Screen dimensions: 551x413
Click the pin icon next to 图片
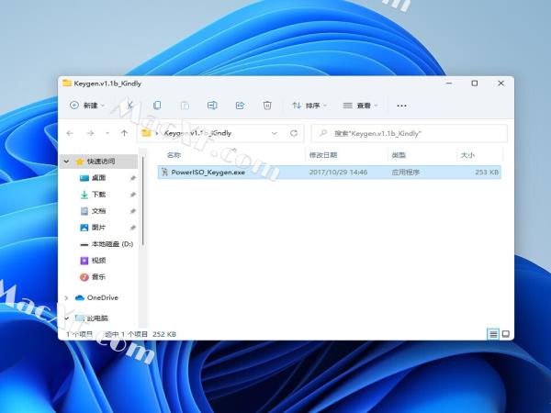[133, 228]
